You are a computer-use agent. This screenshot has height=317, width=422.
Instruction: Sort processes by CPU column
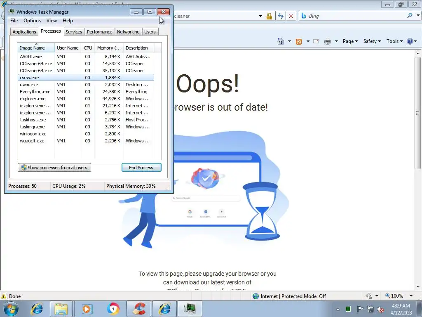pyautogui.click(x=88, y=48)
